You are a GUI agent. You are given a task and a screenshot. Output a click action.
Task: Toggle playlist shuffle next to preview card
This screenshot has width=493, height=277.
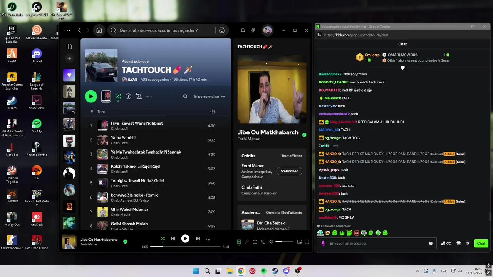(x=118, y=97)
